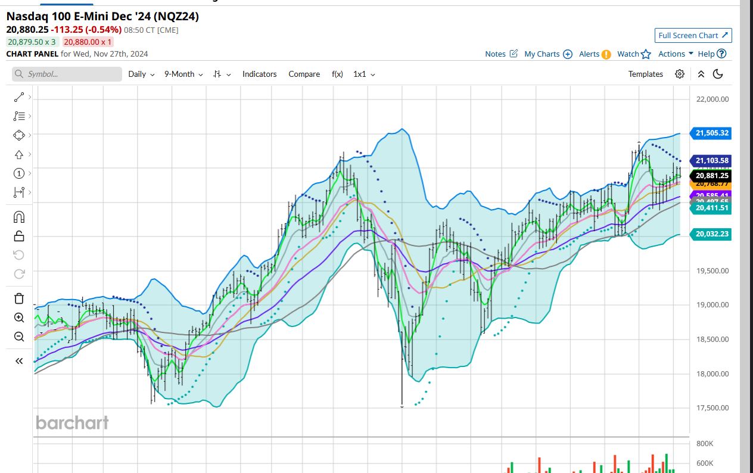
Task: Select the shapes drawing tool
Action: pyautogui.click(x=18, y=135)
